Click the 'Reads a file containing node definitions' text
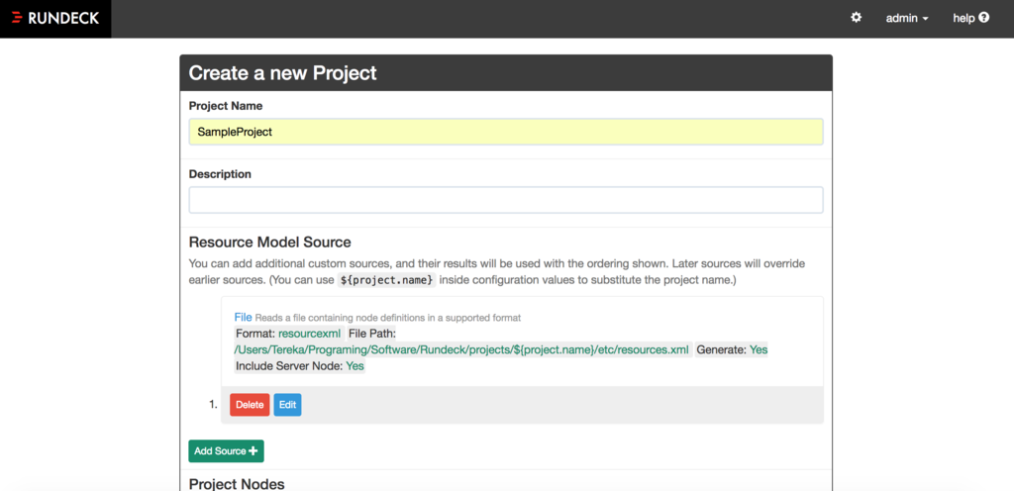This screenshot has height=491, width=1014. (x=388, y=318)
